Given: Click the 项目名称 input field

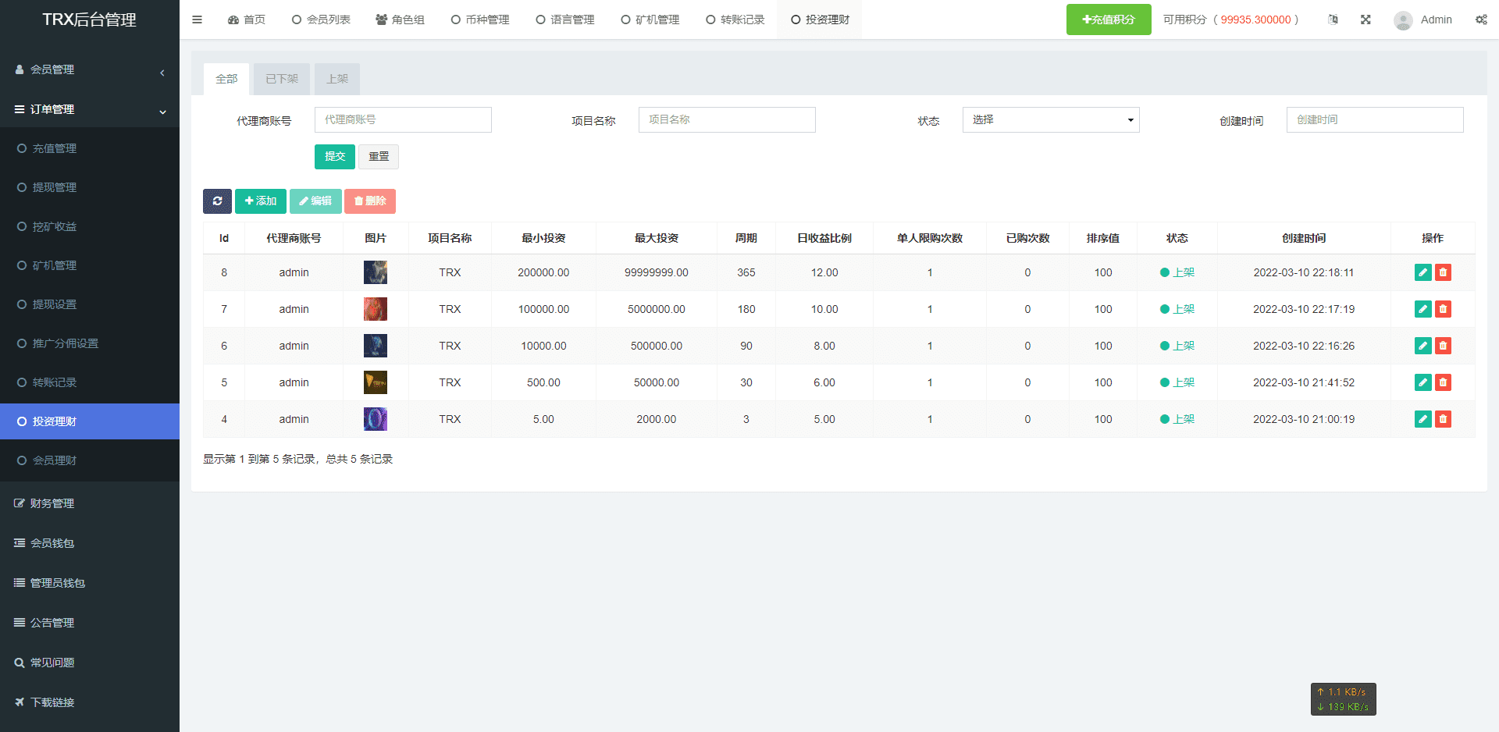Looking at the screenshot, I should coord(726,120).
